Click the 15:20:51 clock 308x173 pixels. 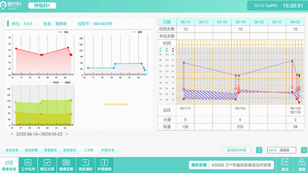(x=293, y=6)
